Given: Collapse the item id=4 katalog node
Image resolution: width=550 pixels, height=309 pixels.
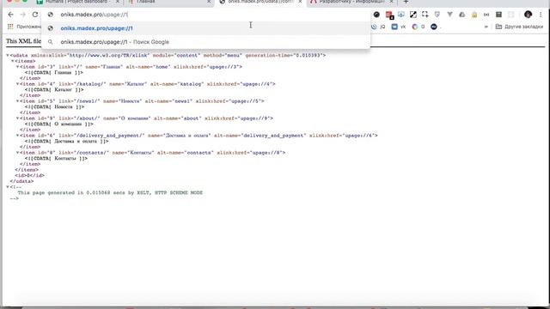Looking at the screenshot, I should 17,84.
